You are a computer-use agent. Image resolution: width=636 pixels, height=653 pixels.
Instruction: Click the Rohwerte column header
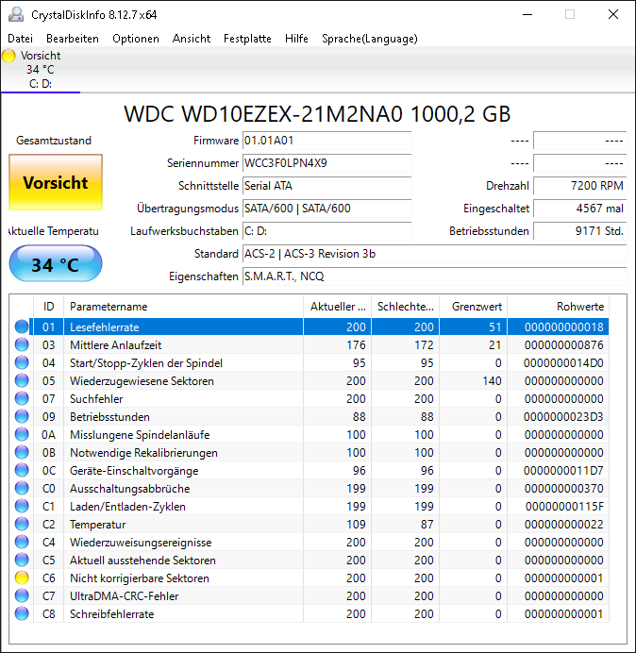click(x=558, y=307)
